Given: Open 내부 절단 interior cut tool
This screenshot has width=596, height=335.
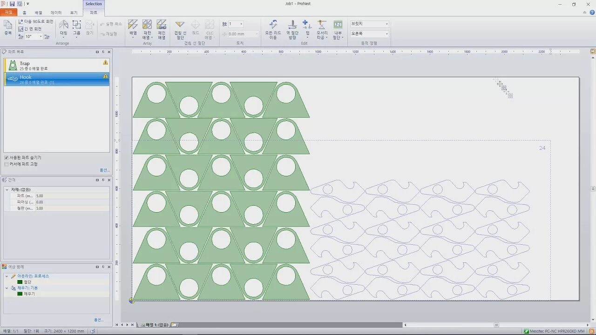Looking at the screenshot, I should 338,29.
